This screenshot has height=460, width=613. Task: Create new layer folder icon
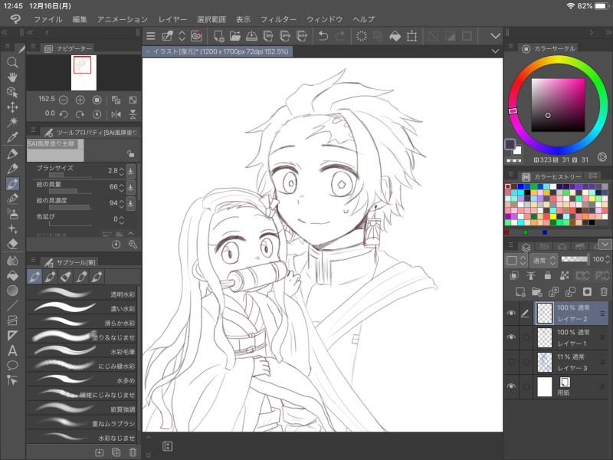tap(537, 291)
